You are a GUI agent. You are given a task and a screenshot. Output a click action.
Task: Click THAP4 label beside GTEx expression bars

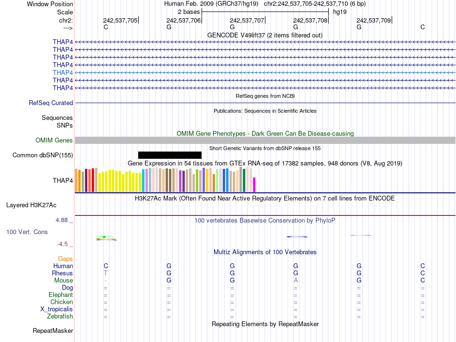pyautogui.click(x=63, y=180)
